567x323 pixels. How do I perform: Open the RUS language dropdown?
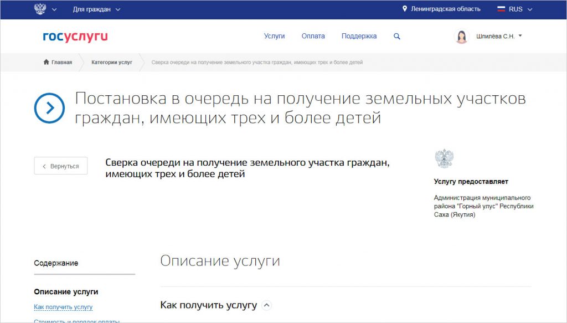coord(520,9)
